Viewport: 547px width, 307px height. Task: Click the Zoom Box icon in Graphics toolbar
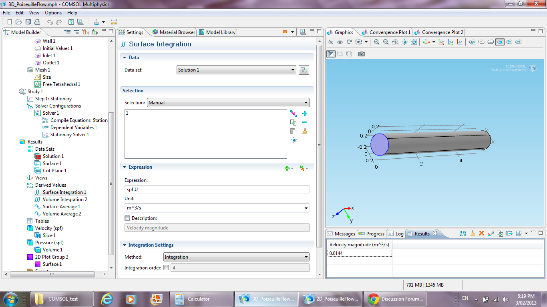click(395, 42)
